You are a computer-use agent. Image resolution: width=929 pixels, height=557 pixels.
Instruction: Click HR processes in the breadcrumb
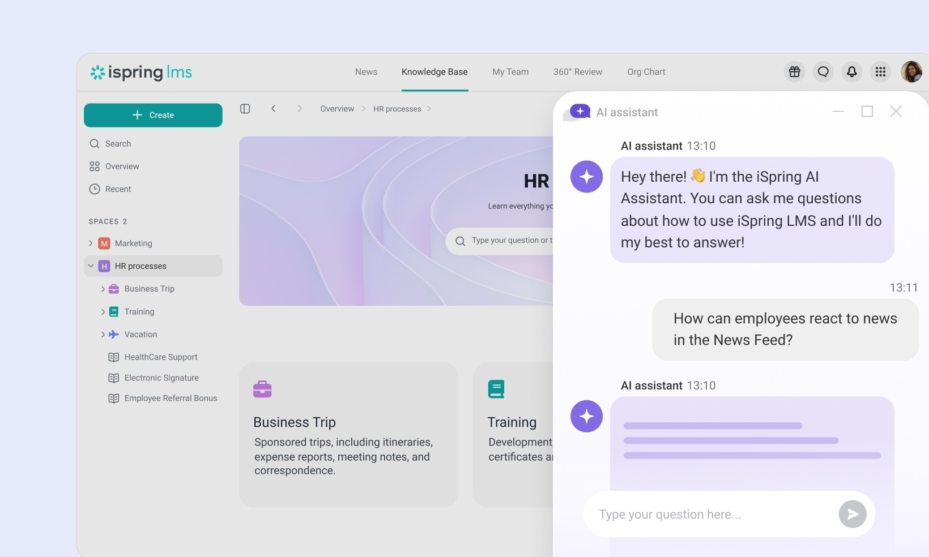pyautogui.click(x=397, y=109)
